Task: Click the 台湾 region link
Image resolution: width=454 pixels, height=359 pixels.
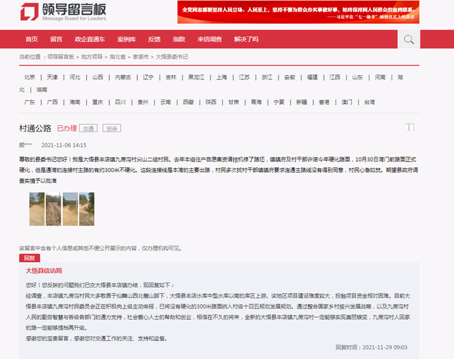Action: (369, 102)
